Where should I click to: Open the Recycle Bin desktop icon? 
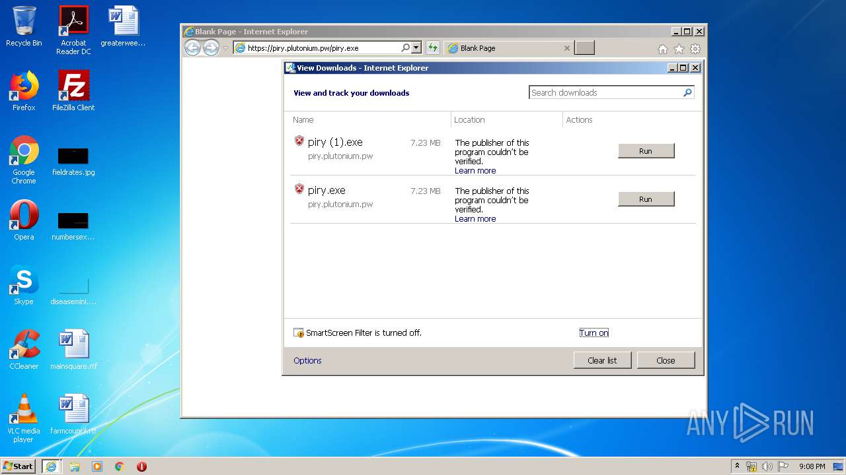click(x=24, y=26)
